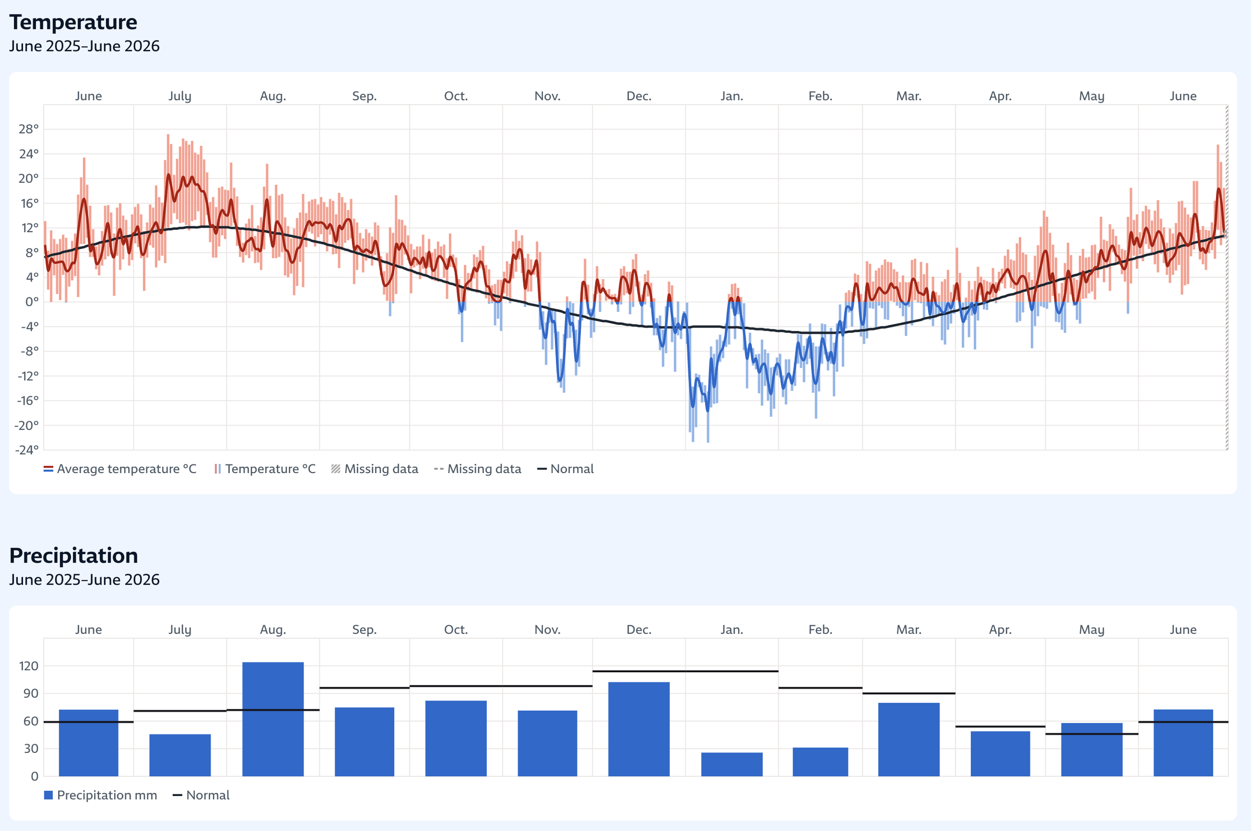
Task: Click "Nov." month label in Temperature chart
Action: (547, 96)
